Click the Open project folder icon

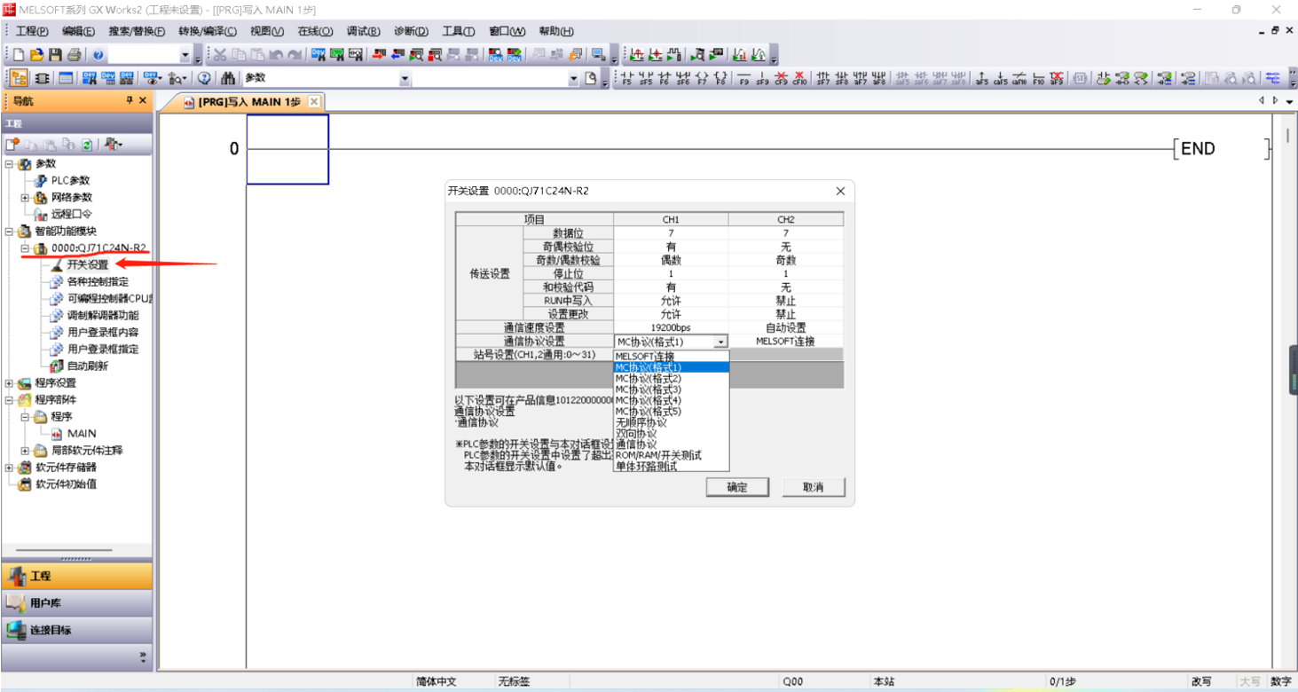(x=37, y=55)
